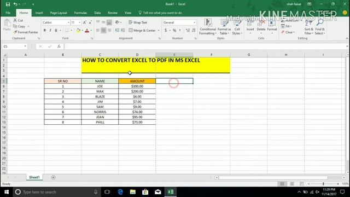Screen dimensions: 350x197
Task: Switch to Page Break Preview in status bar
Action: [x=301, y=184]
